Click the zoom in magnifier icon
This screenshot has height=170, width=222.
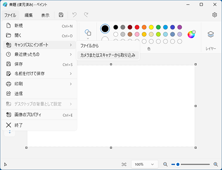point(216,164)
